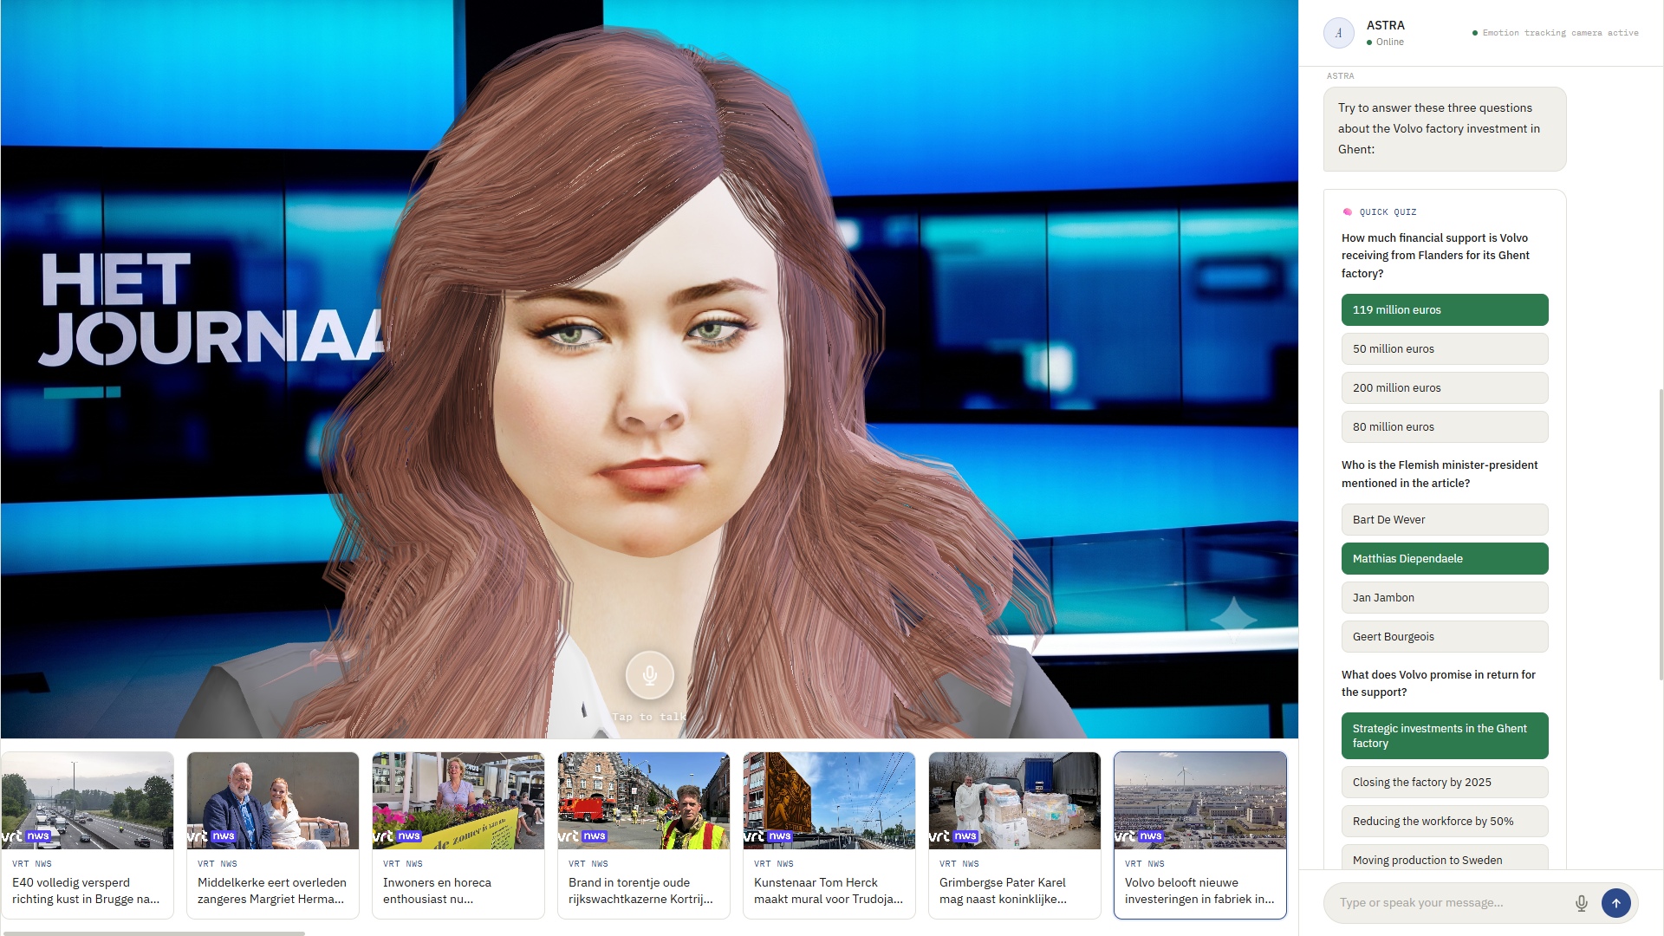The image size is (1664, 936).
Task: Open the Middelkerke eert overleden zangeres card
Action: 273,835
